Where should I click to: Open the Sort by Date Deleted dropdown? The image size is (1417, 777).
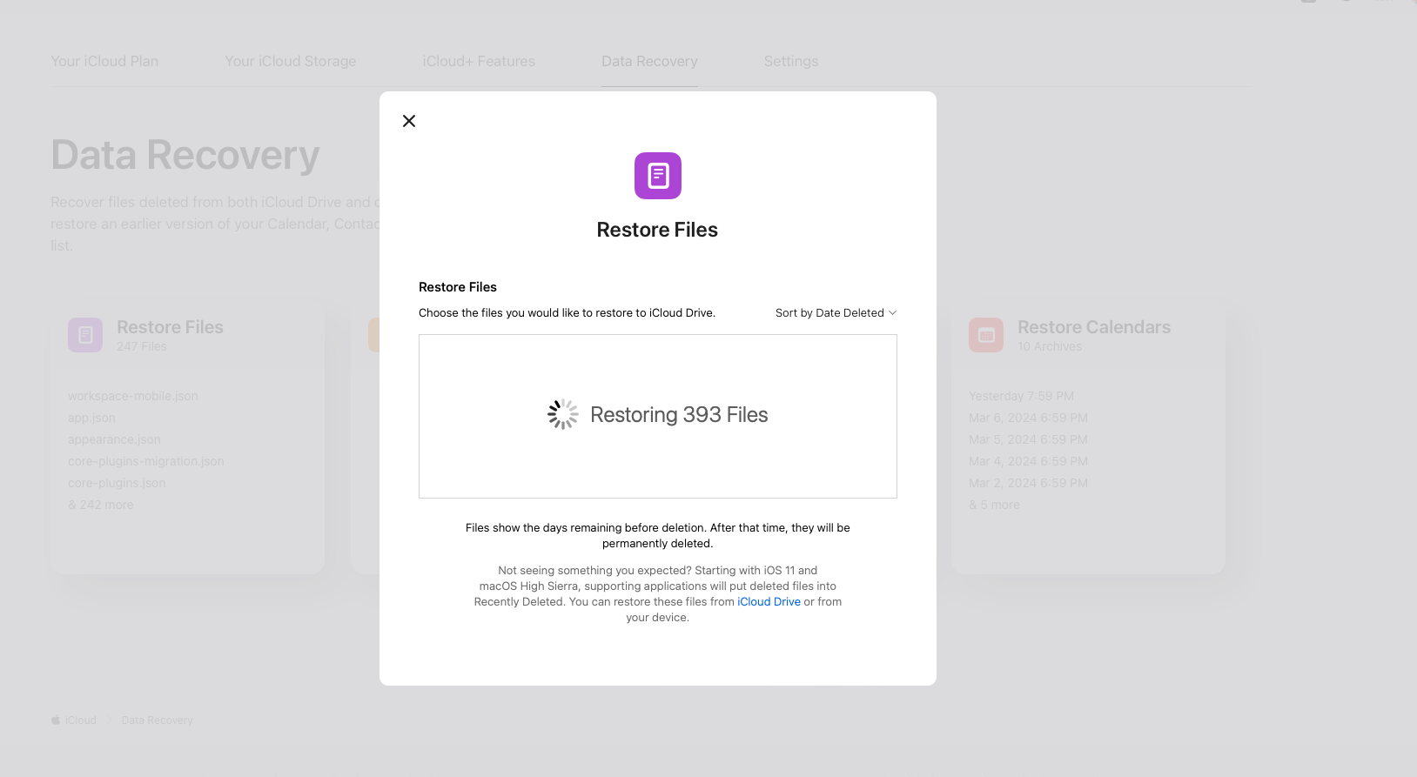(836, 313)
